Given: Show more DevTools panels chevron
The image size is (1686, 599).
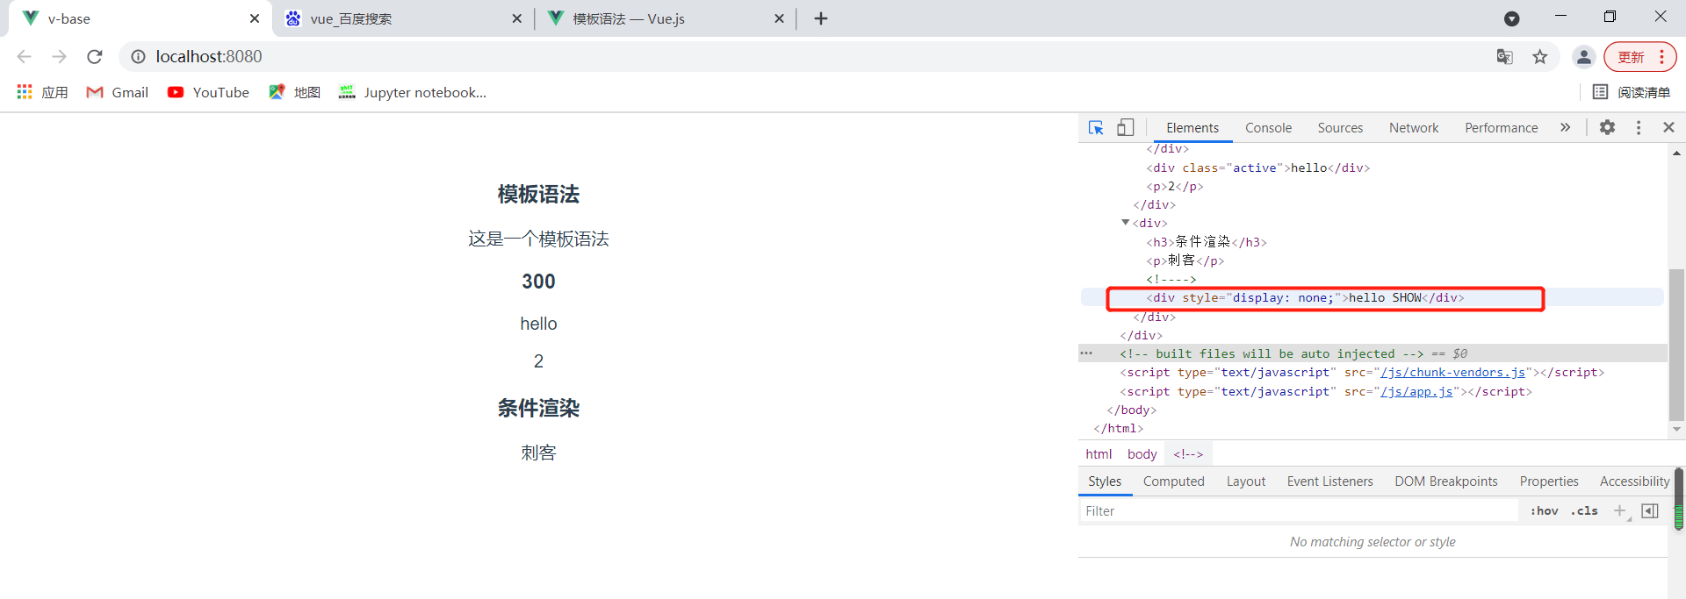Looking at the screenshot, I should (x=1565, y=128).
